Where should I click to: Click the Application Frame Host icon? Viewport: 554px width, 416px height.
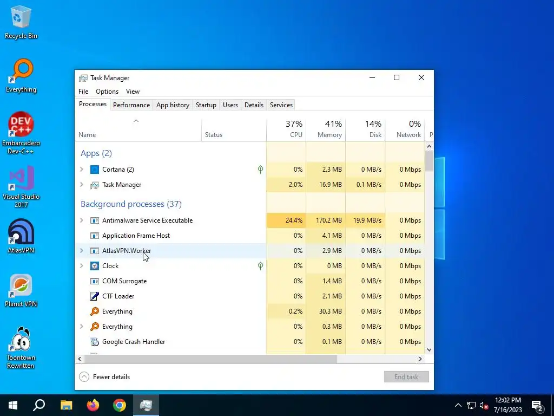point(94,236)
